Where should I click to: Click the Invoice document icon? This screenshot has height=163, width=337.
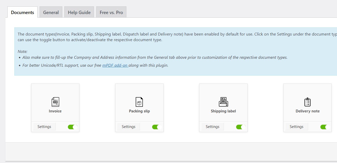click(x=55, y=102)
